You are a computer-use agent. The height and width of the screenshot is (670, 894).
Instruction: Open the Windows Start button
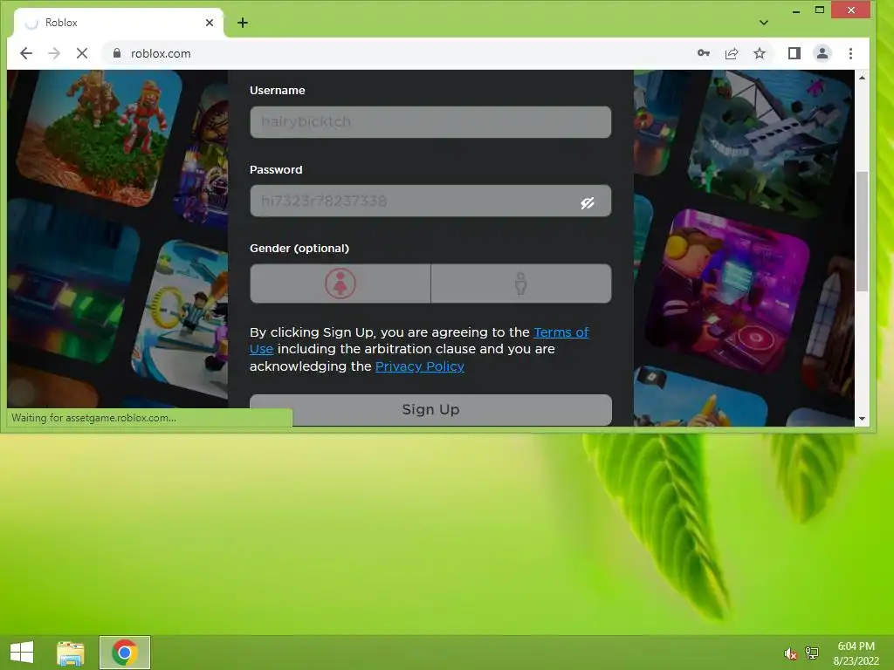tap(22, 653)
